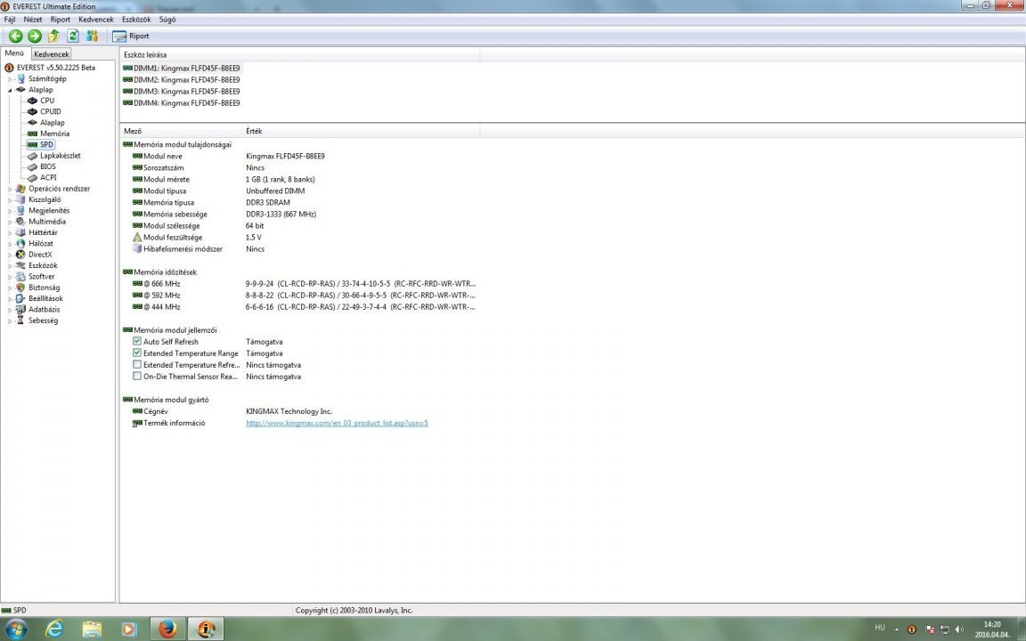Toggle the Auto Self Refresh checkbox

pos(137,341)
